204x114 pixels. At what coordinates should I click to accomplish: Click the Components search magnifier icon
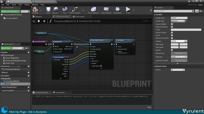tap(29, 11)
